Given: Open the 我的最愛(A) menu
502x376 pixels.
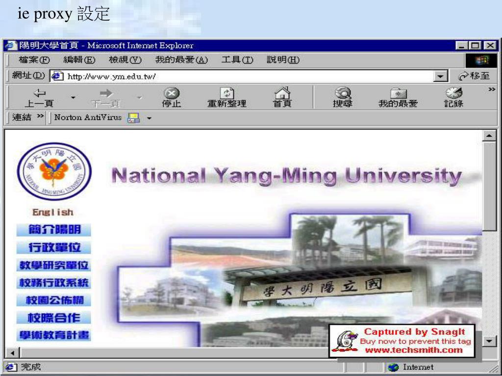Looking at the screenshot, I should point(181,60).
